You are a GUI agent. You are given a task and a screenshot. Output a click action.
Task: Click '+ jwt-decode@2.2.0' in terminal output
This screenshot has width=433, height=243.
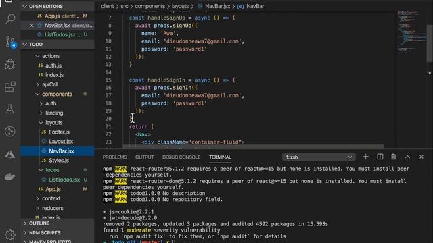click(x=130, y=218)
